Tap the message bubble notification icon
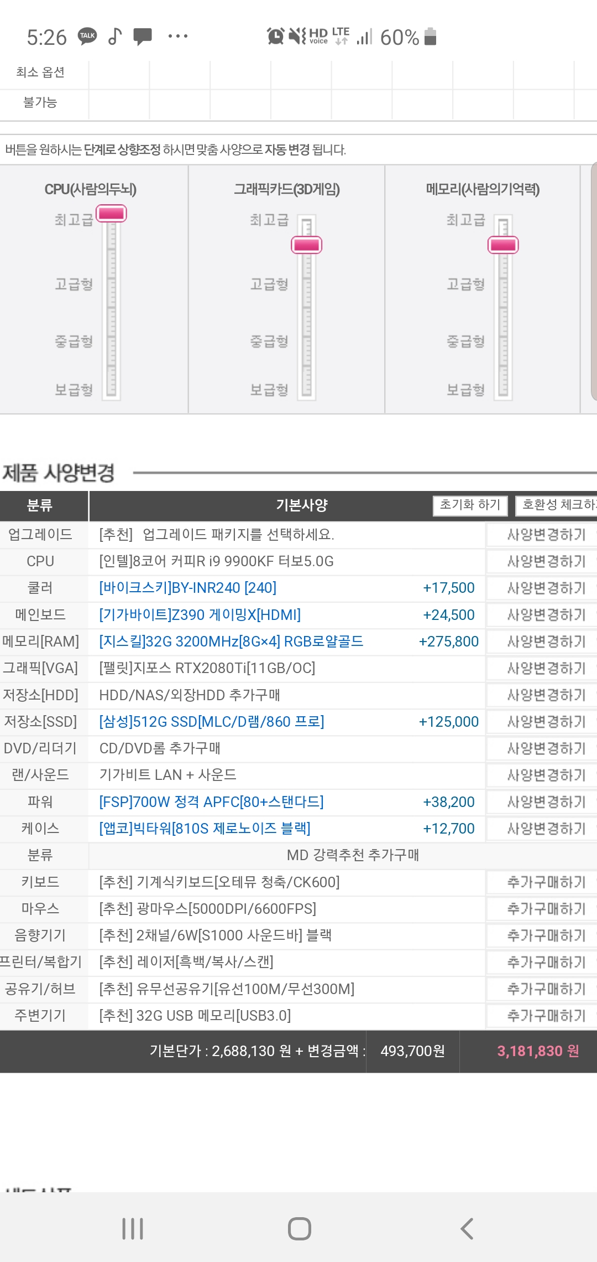This screenshot has height=1262, width=597. (x=143, y=37)
